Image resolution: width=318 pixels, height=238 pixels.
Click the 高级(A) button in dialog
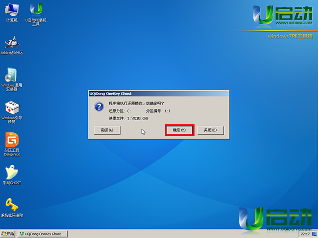[107, 130]
